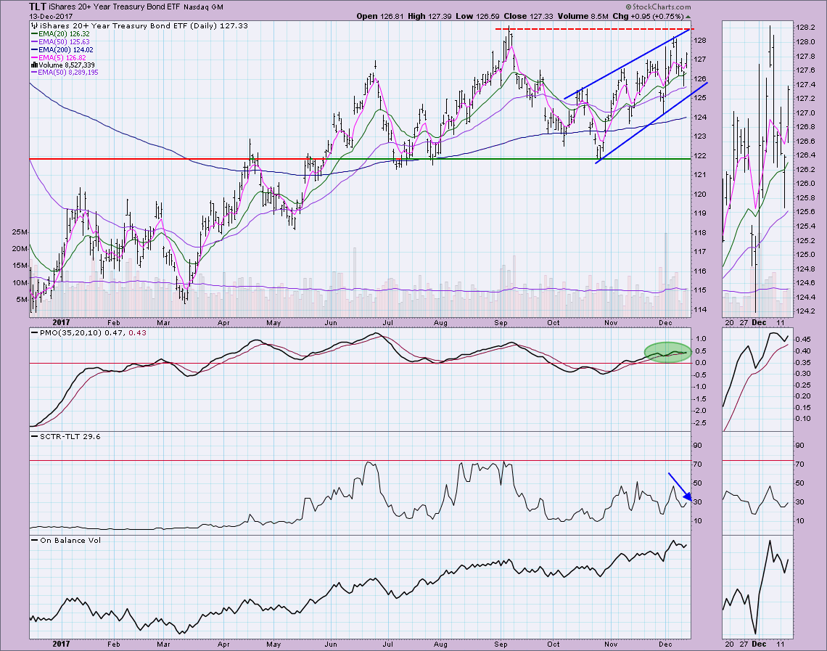Click the green EMA(20) legend line marker

(33, 34)
